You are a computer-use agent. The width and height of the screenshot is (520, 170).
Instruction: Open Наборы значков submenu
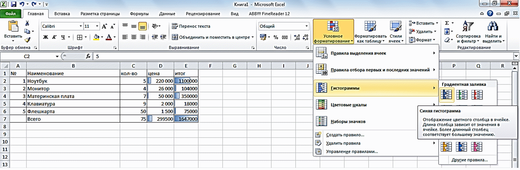pyautogui.click(x=376, y=121)
